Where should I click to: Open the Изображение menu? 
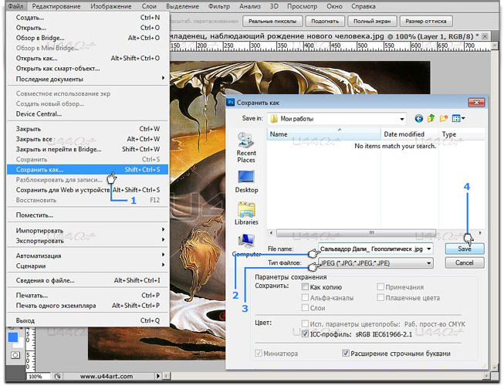point(111,6)
